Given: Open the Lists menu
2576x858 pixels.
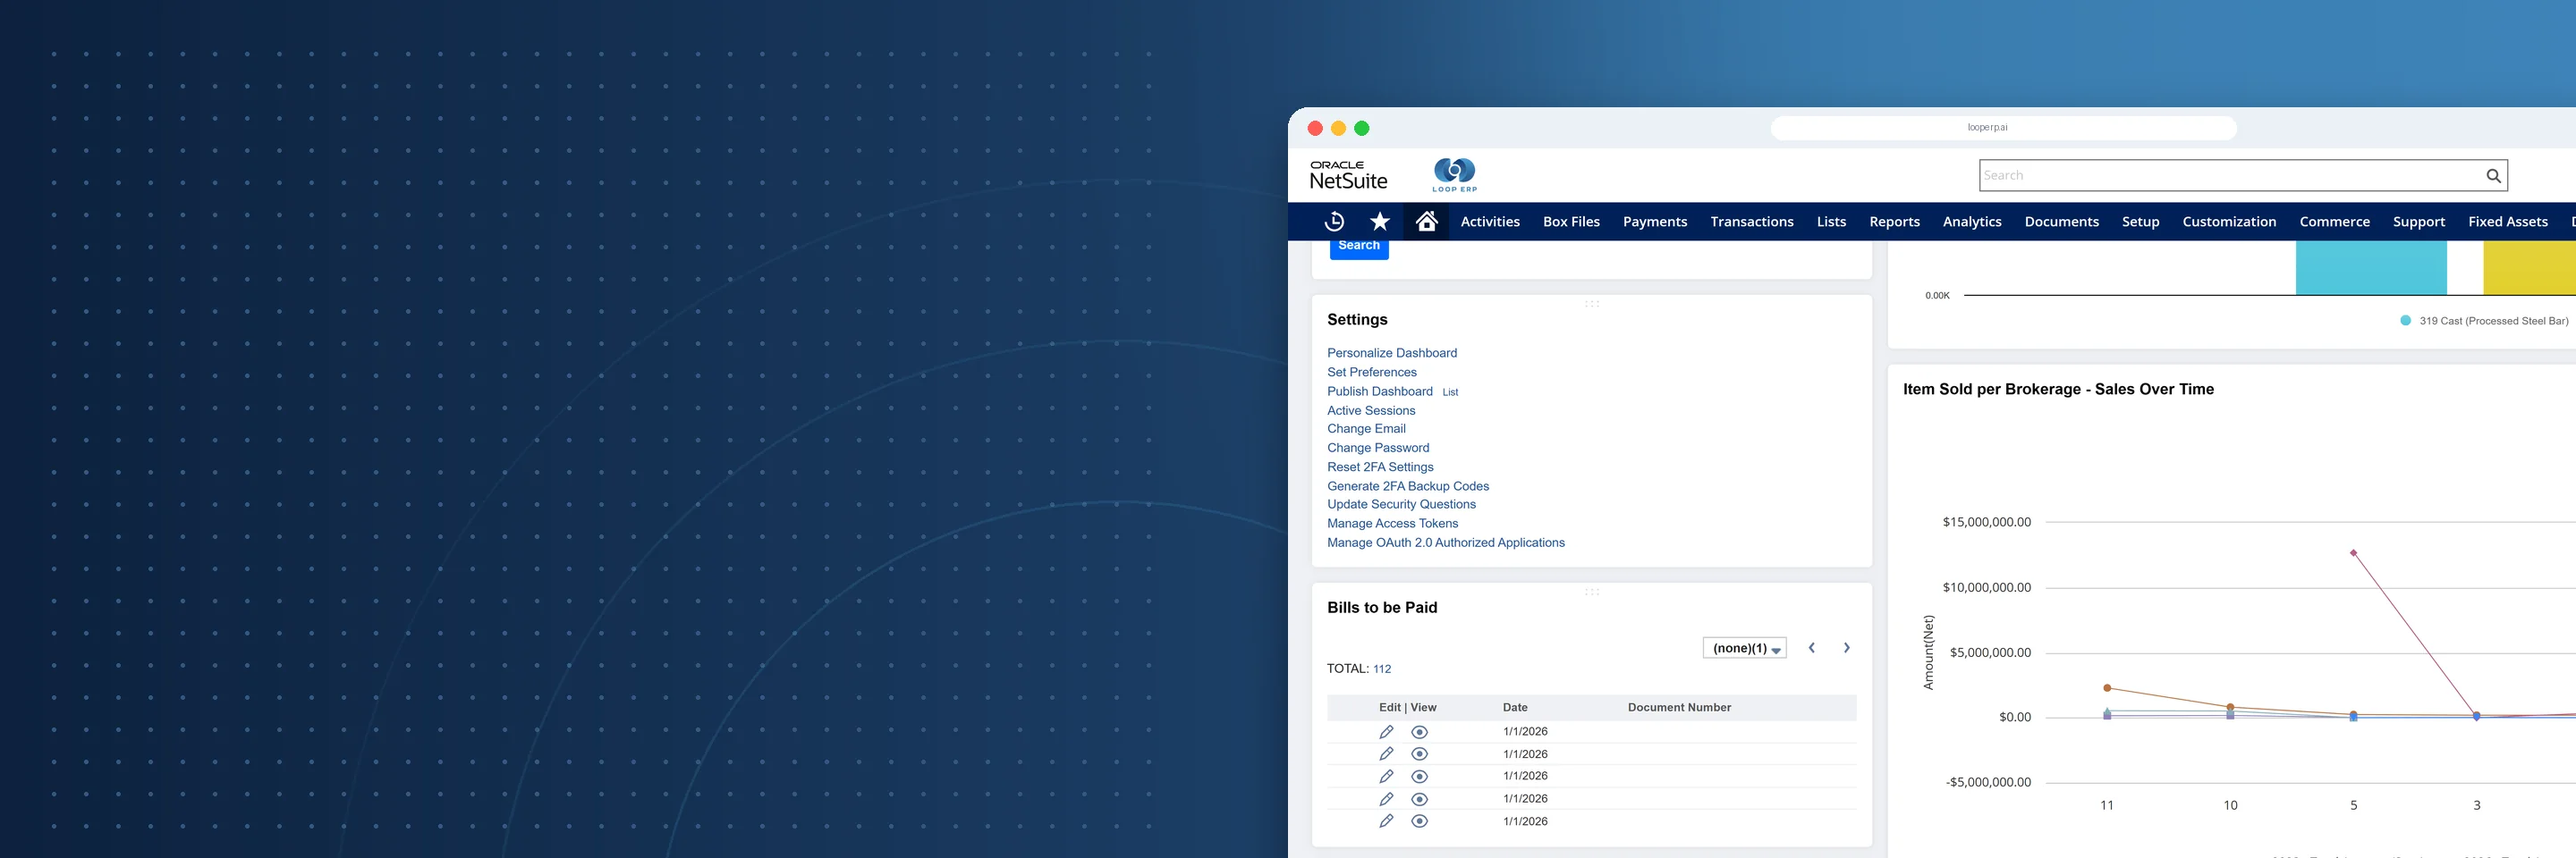Looking at the screenshot, I should (x=1832, y=222).
